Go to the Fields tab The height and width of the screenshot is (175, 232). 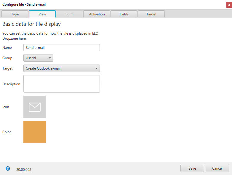[x=124, y=14]
